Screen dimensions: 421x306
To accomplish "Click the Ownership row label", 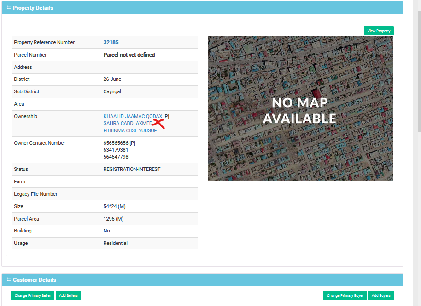I will coord(25,116).
